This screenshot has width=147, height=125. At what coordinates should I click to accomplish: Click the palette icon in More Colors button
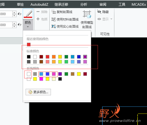pos(30,92)
